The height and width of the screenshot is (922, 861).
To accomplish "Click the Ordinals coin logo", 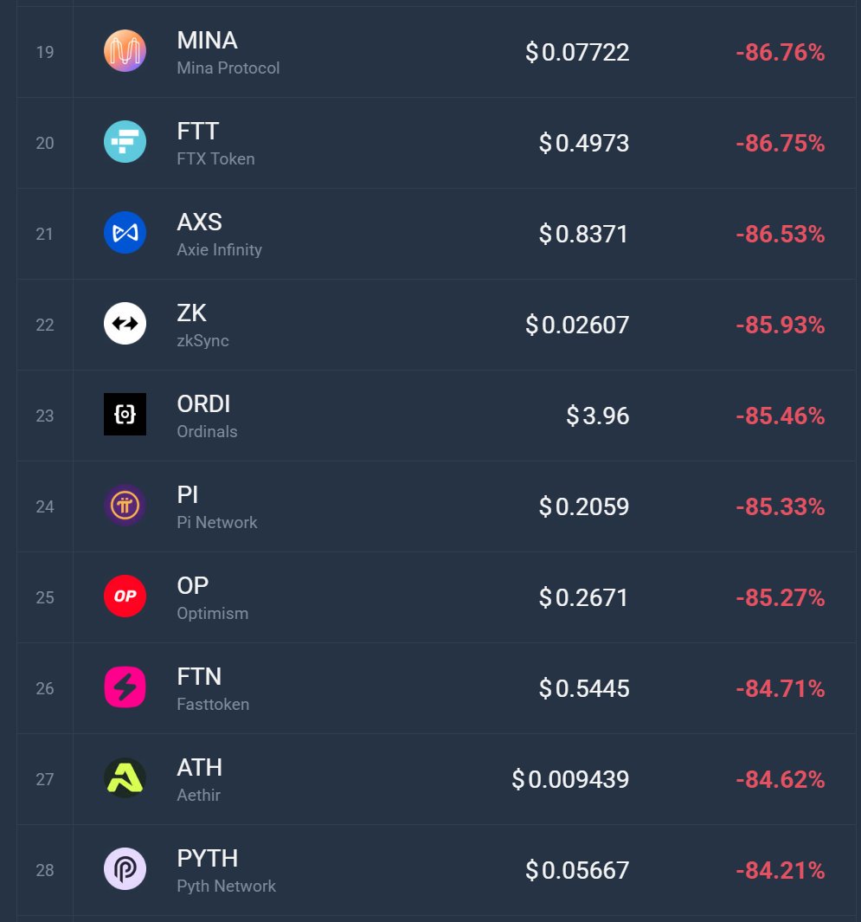I will [125, 415].
